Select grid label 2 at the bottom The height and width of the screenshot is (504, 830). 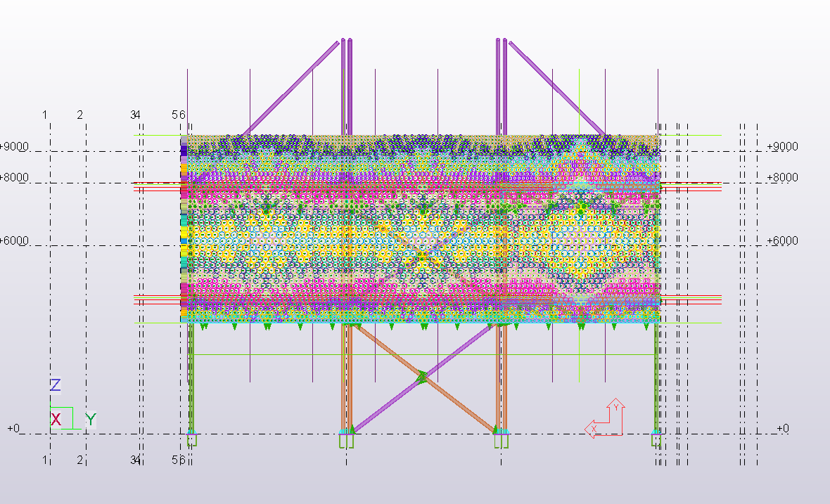pyautogui.click(x=80, y=460)
